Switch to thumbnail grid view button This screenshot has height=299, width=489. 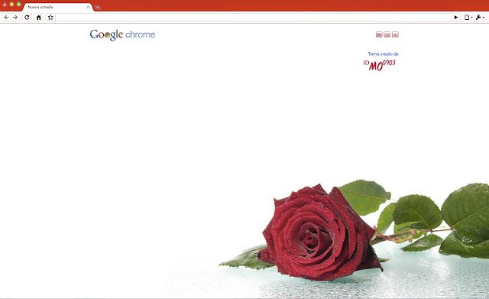tap(379, 34)
